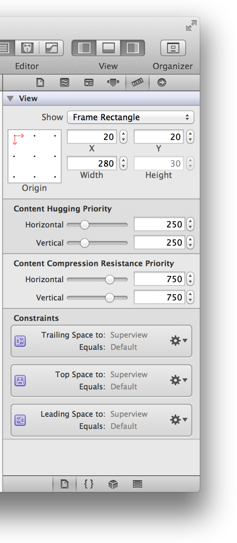
Task: Open the Code Snippet library
Action: (88, 484)
